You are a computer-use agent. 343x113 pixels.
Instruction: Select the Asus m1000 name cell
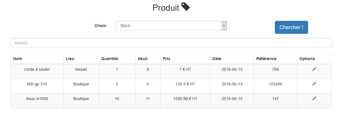37,99
